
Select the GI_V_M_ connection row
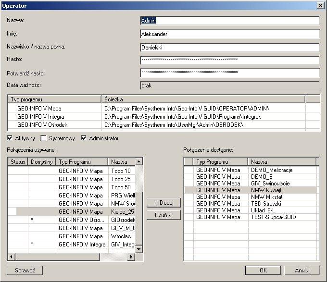71,228
